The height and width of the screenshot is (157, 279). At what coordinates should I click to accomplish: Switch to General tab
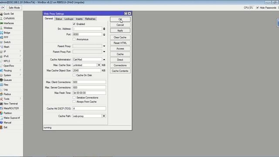click(49, 19)
